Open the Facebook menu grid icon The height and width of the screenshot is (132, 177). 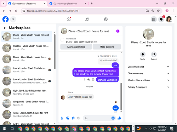pyautogui.click(x=154, y=19)
